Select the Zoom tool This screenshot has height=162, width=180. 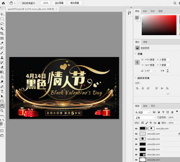tap(2, 111)
